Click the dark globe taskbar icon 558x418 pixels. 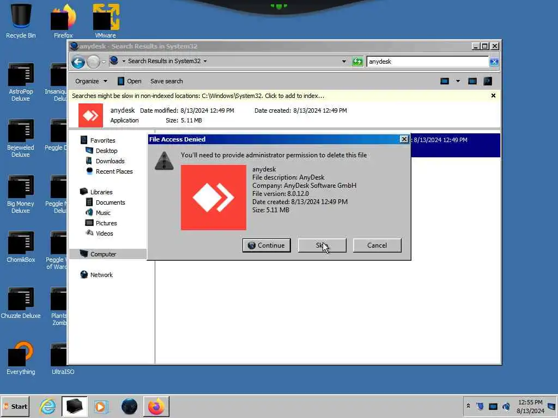point(129,406)
